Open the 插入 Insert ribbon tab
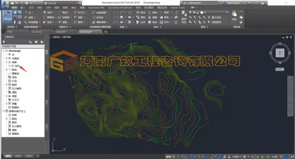This screenshot has width=295, height=159. pos(23,8)
